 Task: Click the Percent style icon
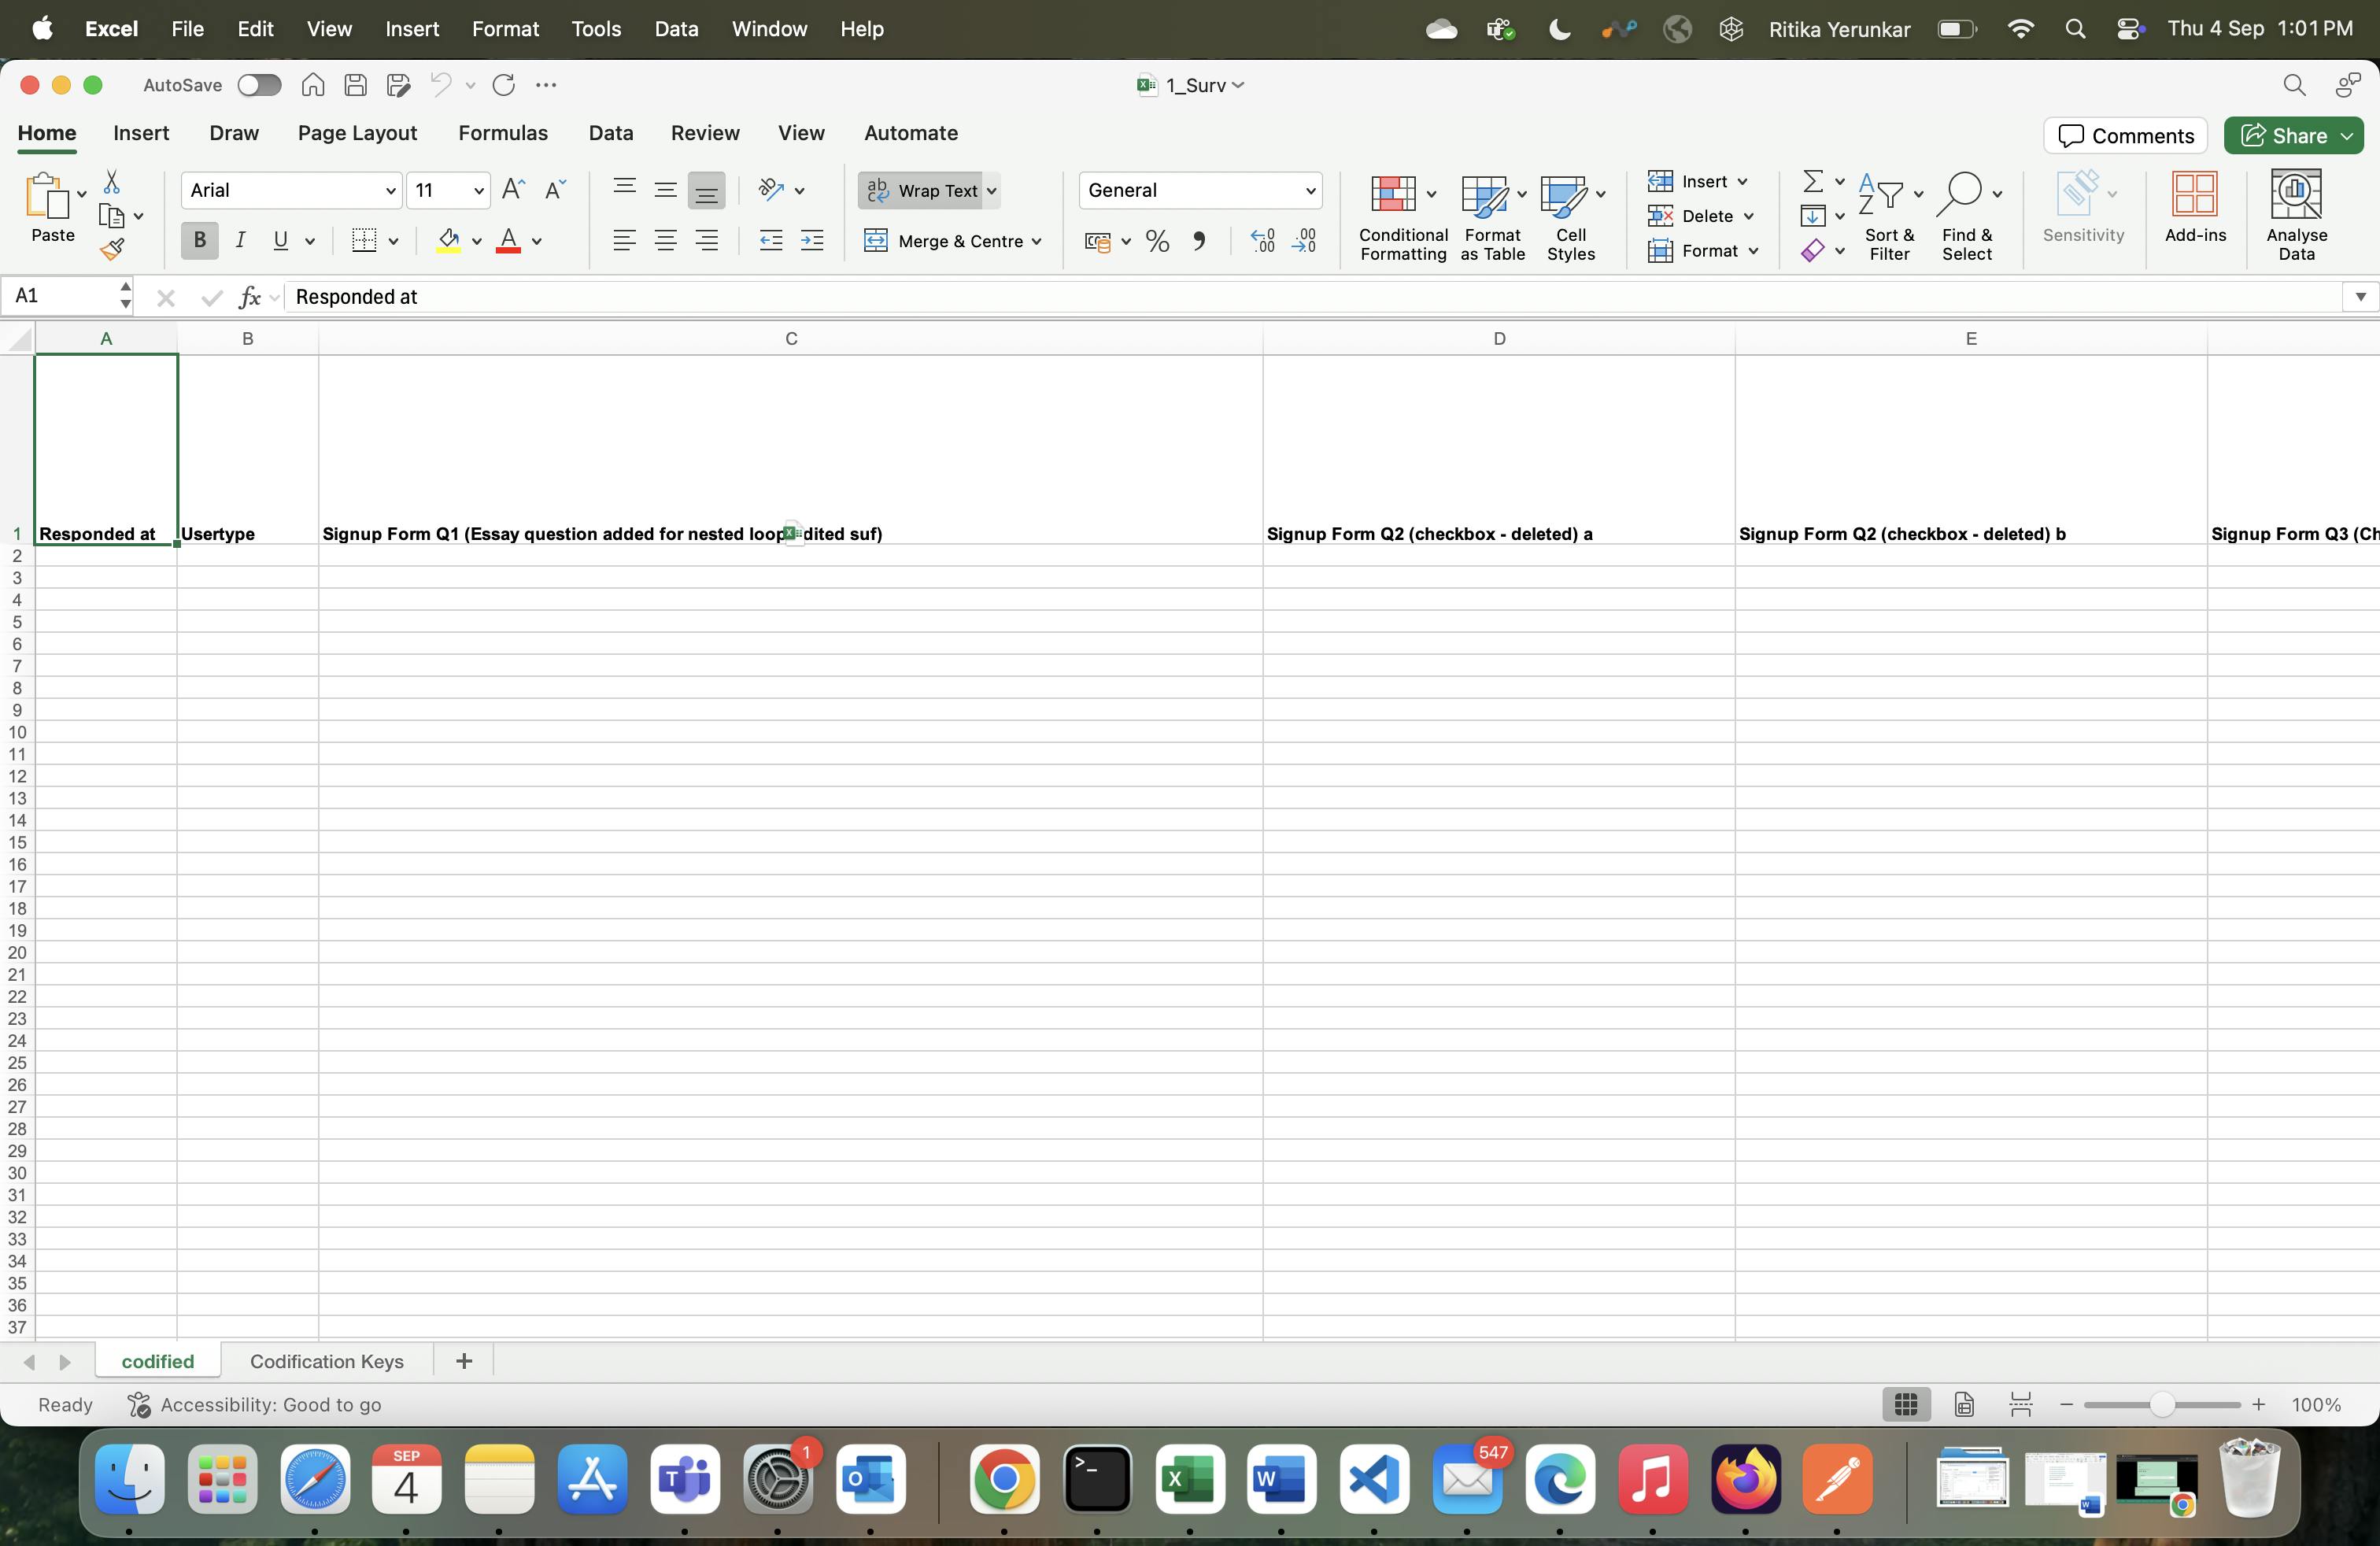1157,240
